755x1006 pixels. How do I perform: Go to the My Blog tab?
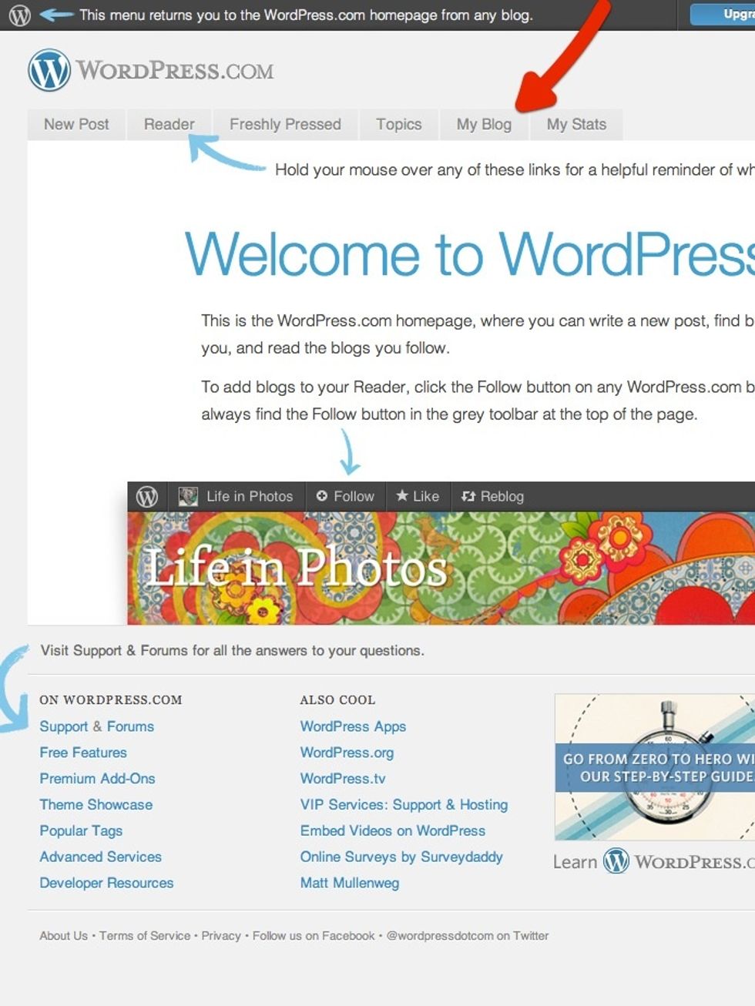pos(484,124)
